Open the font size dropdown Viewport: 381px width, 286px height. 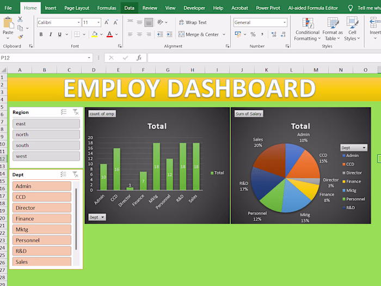[x=99, y=22]
